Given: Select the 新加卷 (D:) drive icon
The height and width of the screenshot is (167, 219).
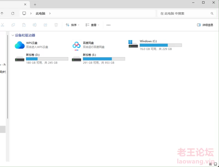Looking at the screenshot, I should [20, 59].
